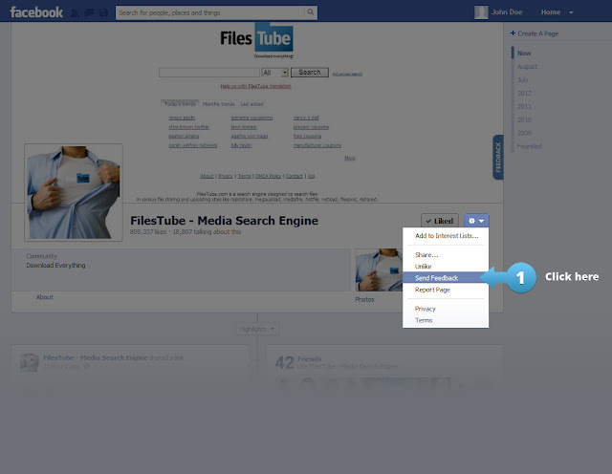Viewport: 612px width, 474px height.
Task: Jump to July in timeline
Action: (x=523, y=80)
